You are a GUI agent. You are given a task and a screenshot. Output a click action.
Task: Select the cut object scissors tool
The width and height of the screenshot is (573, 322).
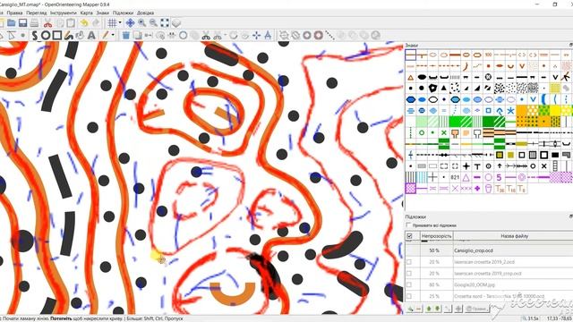(x=206, y=36)
